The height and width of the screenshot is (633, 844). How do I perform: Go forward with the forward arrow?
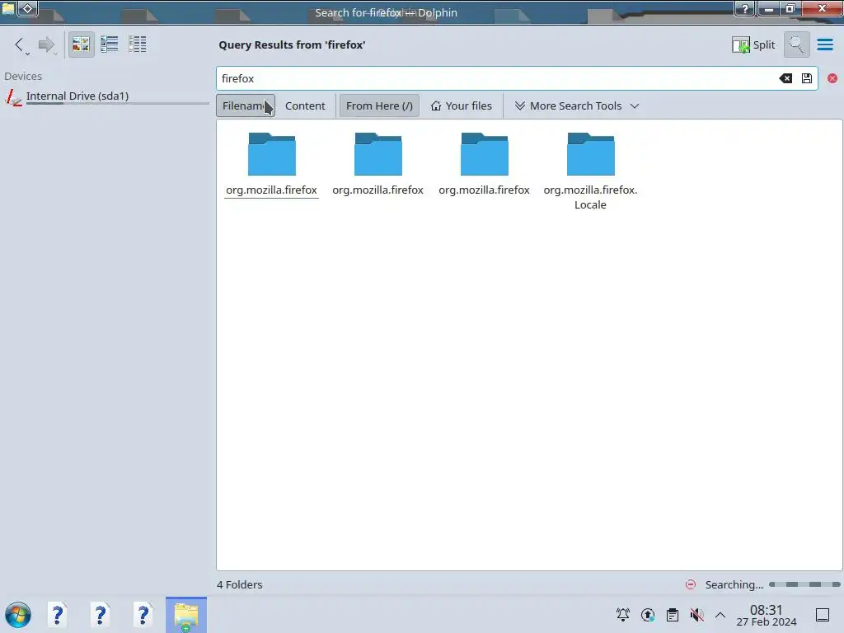(x=46, y=45)
